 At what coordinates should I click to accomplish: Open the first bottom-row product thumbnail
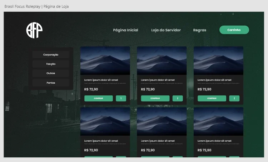pos(105,121)
